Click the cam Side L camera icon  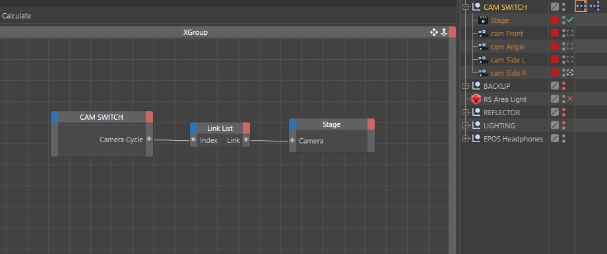point(483,60)
